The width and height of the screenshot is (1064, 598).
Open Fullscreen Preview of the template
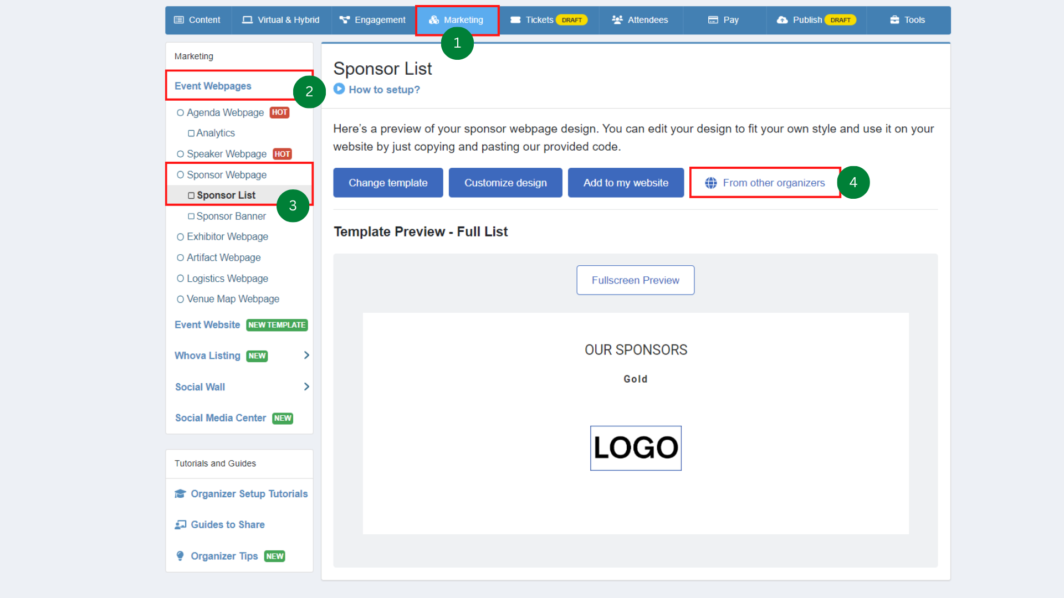pyautogui.click(x=635, y=280)
